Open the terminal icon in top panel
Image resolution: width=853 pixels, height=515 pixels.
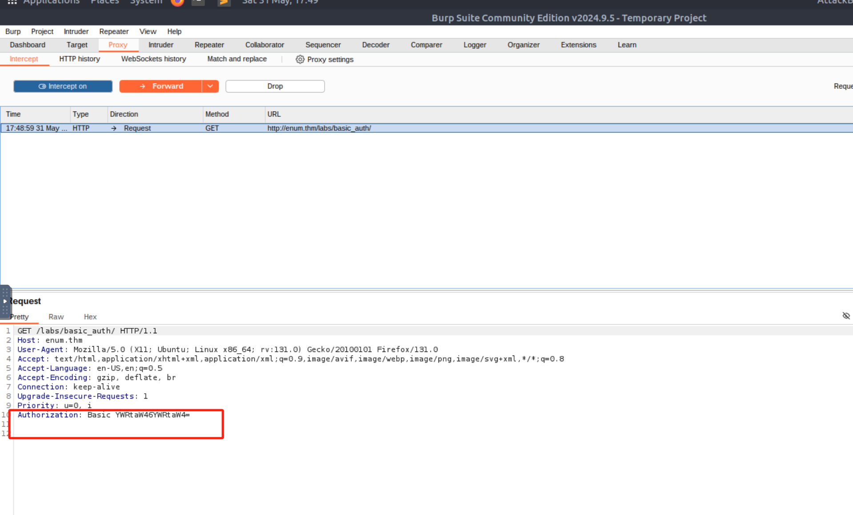point(198,2)
